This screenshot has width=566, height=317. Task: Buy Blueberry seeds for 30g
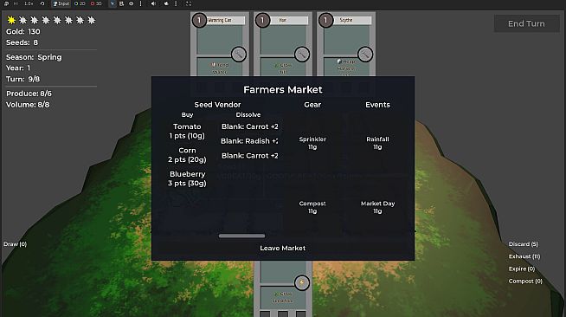187,178
